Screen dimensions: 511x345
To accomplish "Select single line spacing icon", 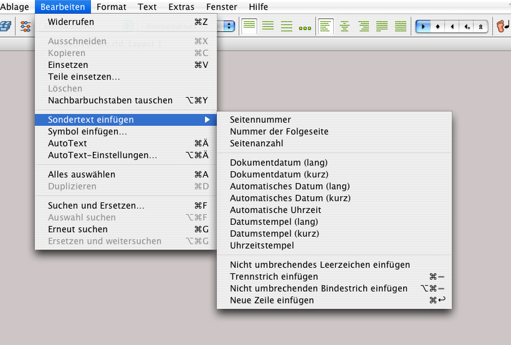I will (249, 26).
